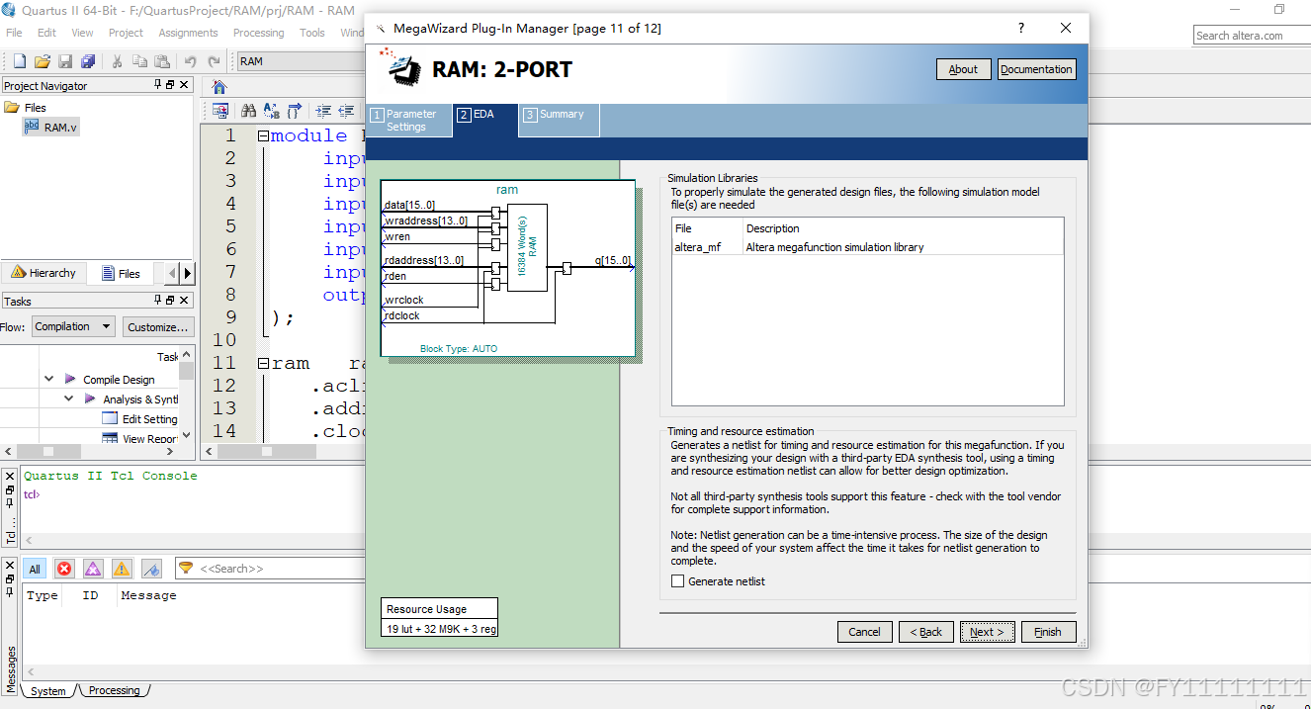Create a new file from the toolbar

coord(19,61)
